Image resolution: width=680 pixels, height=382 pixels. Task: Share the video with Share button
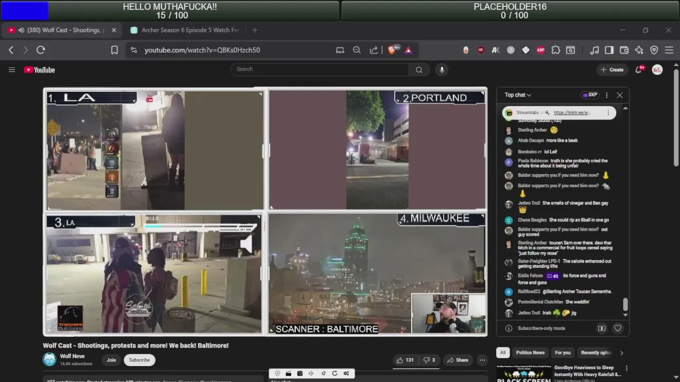coord(457,360)
